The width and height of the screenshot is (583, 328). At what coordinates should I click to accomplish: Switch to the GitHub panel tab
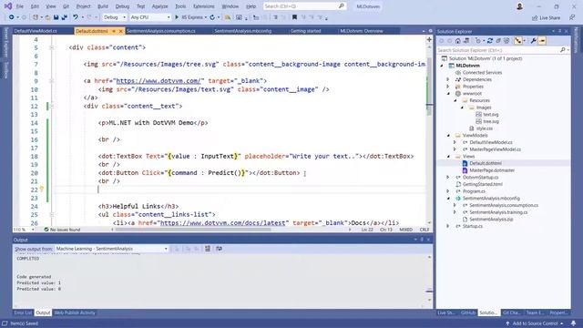pos(467,313)
